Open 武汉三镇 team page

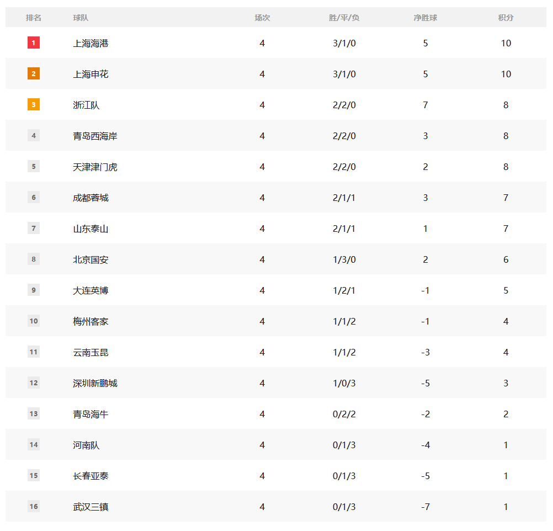91,507
